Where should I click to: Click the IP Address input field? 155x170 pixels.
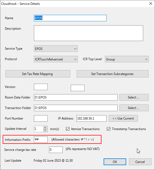pos(91,118)
